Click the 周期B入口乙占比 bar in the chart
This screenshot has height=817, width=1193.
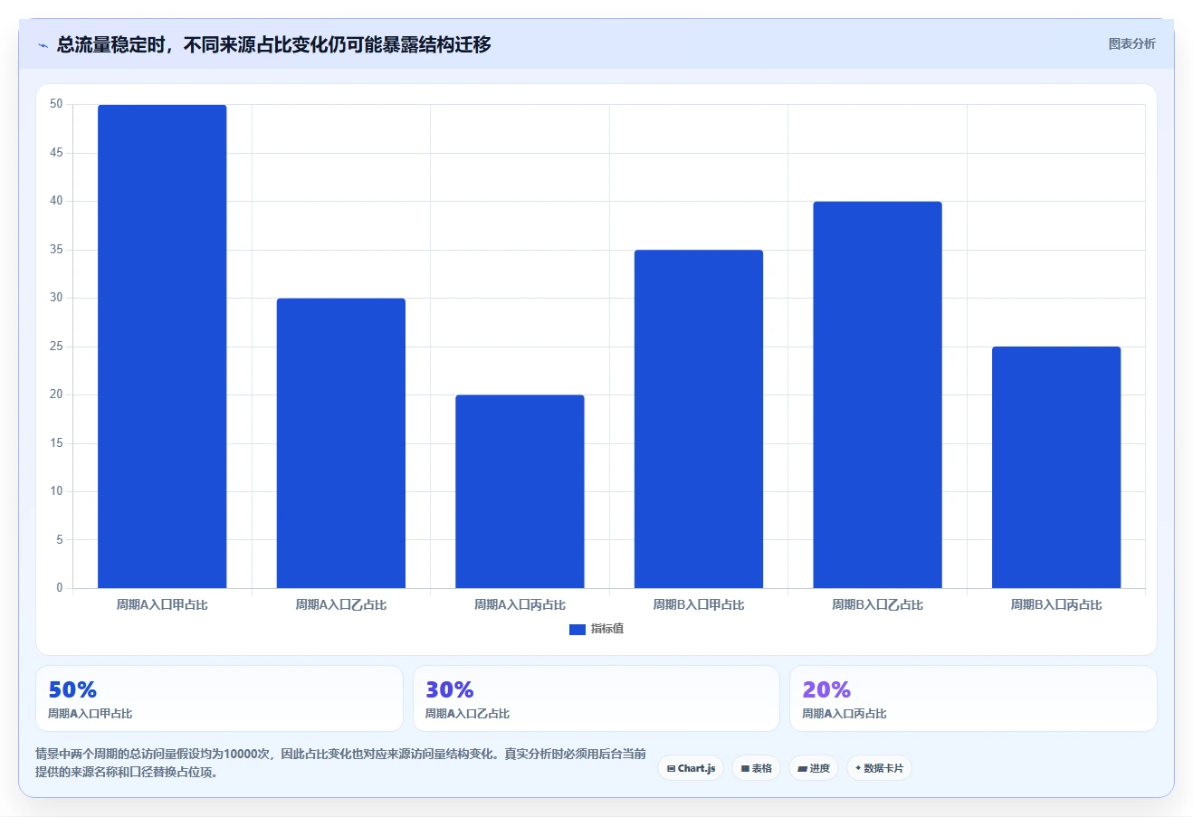click(877, 394)
